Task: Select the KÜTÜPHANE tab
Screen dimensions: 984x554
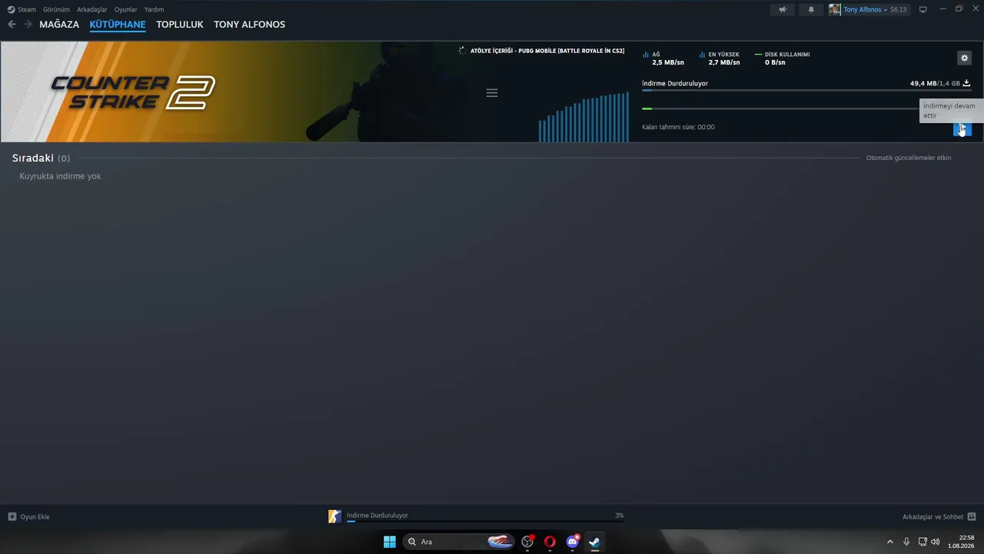Action: (118, 25)
